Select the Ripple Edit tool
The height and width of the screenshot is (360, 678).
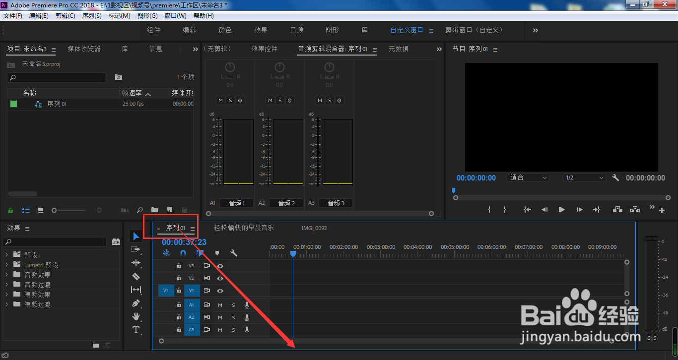136,263
